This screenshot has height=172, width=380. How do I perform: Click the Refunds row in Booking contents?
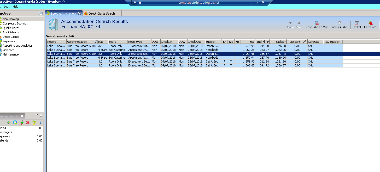21,140
